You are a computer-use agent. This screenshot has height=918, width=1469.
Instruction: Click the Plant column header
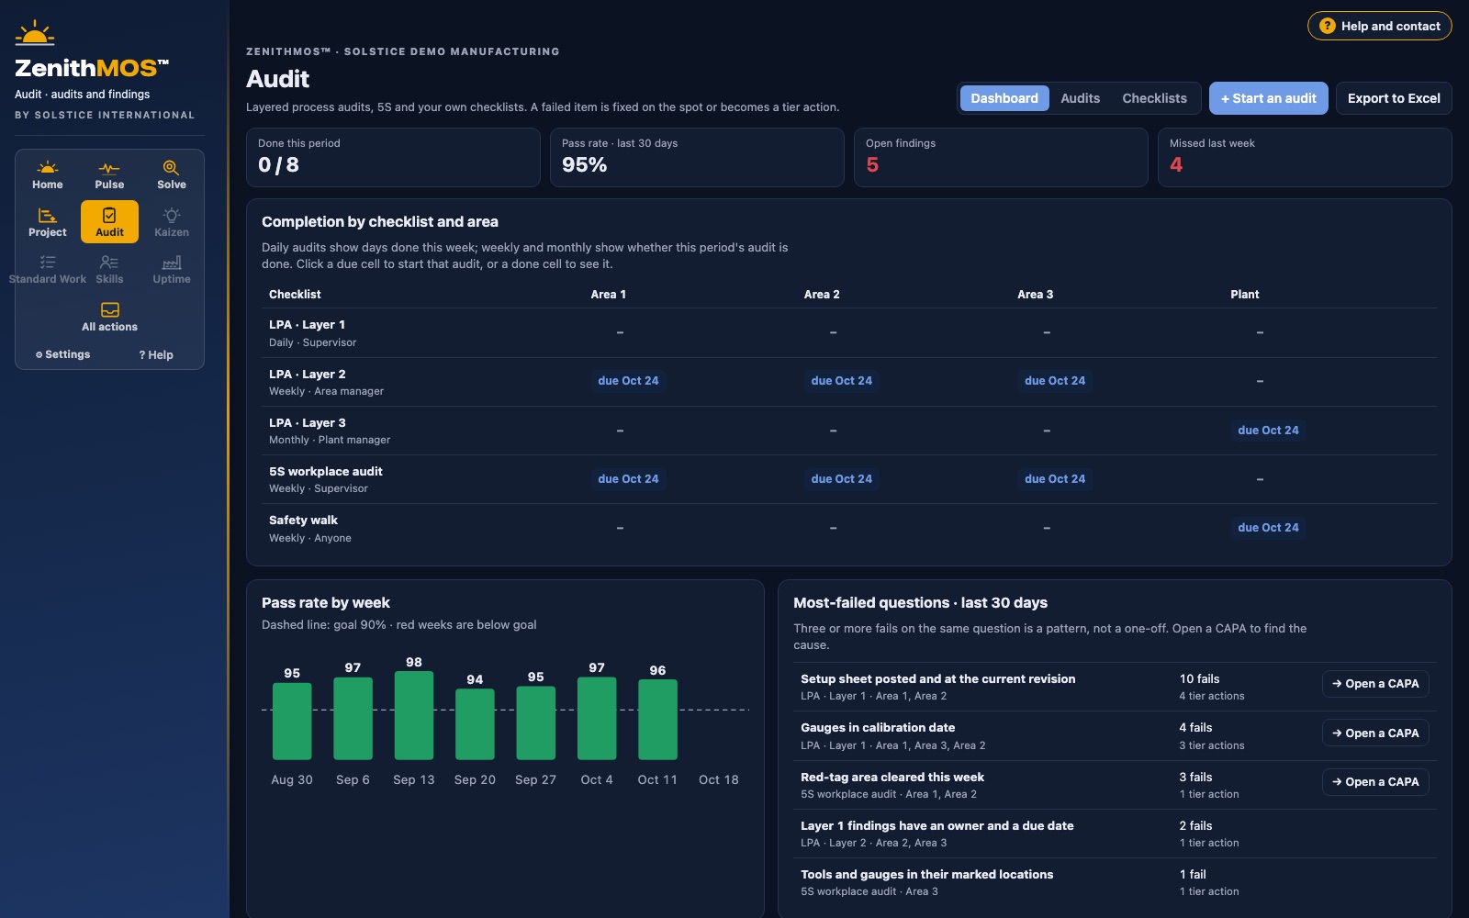pos(1245,295)
